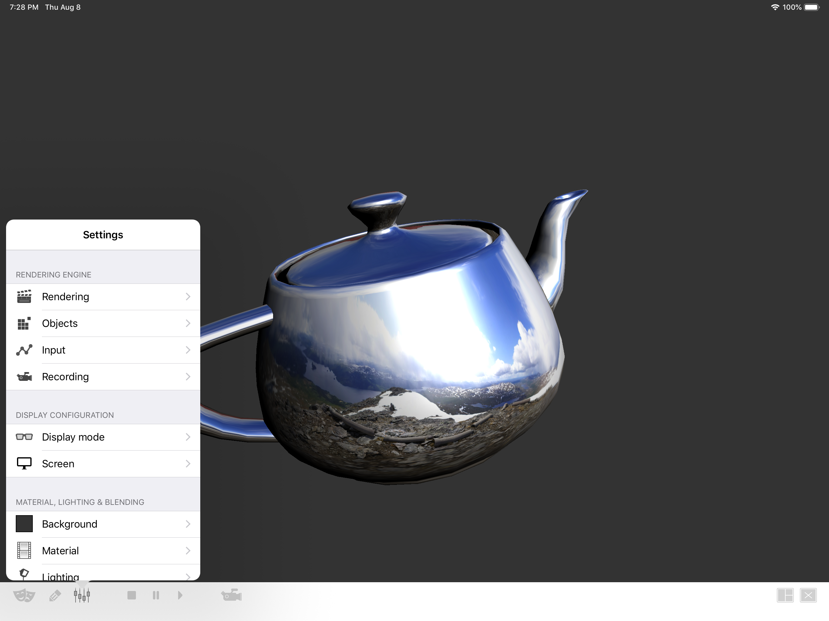This screenshot has height=621, width=829.
Task: Click the Material filmstrip icon
Action: coord(24,551)
